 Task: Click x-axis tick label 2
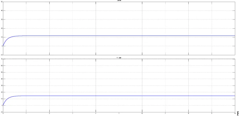[49, 113]
